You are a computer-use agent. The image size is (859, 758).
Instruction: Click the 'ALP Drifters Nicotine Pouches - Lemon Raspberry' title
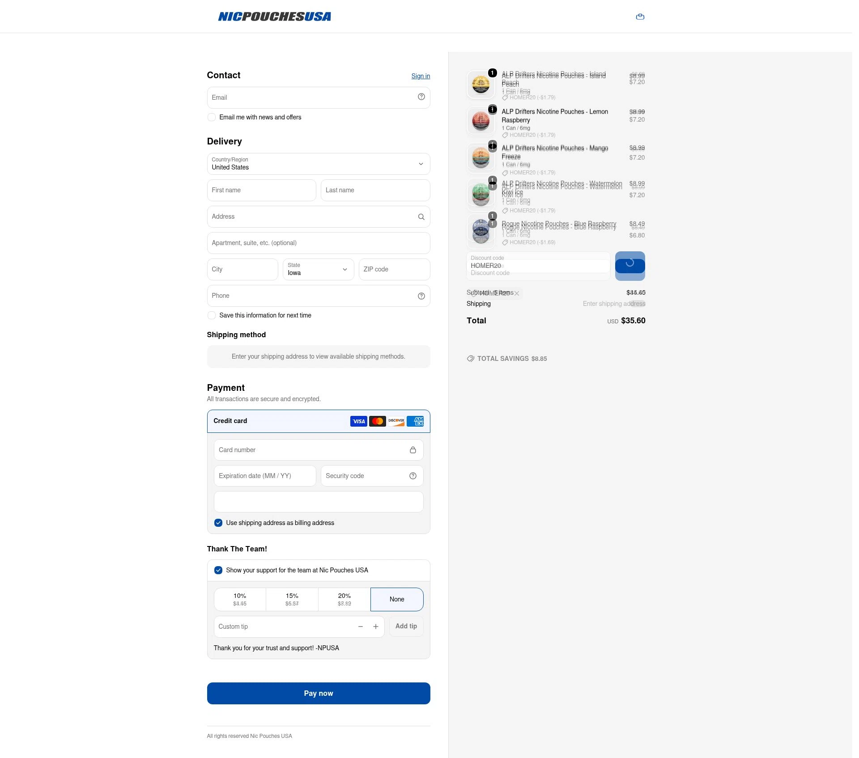pyautogui.click(x=555, y=116)
